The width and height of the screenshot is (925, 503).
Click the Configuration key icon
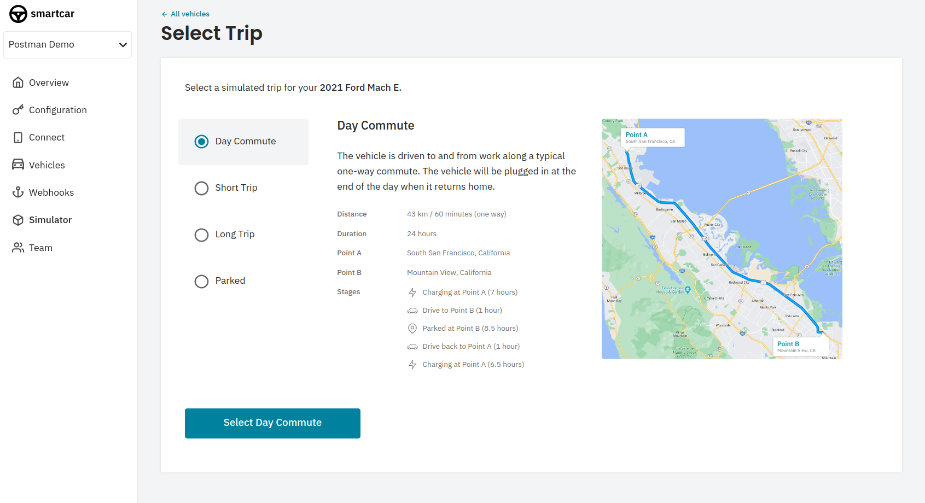click(x=18, y=110)
